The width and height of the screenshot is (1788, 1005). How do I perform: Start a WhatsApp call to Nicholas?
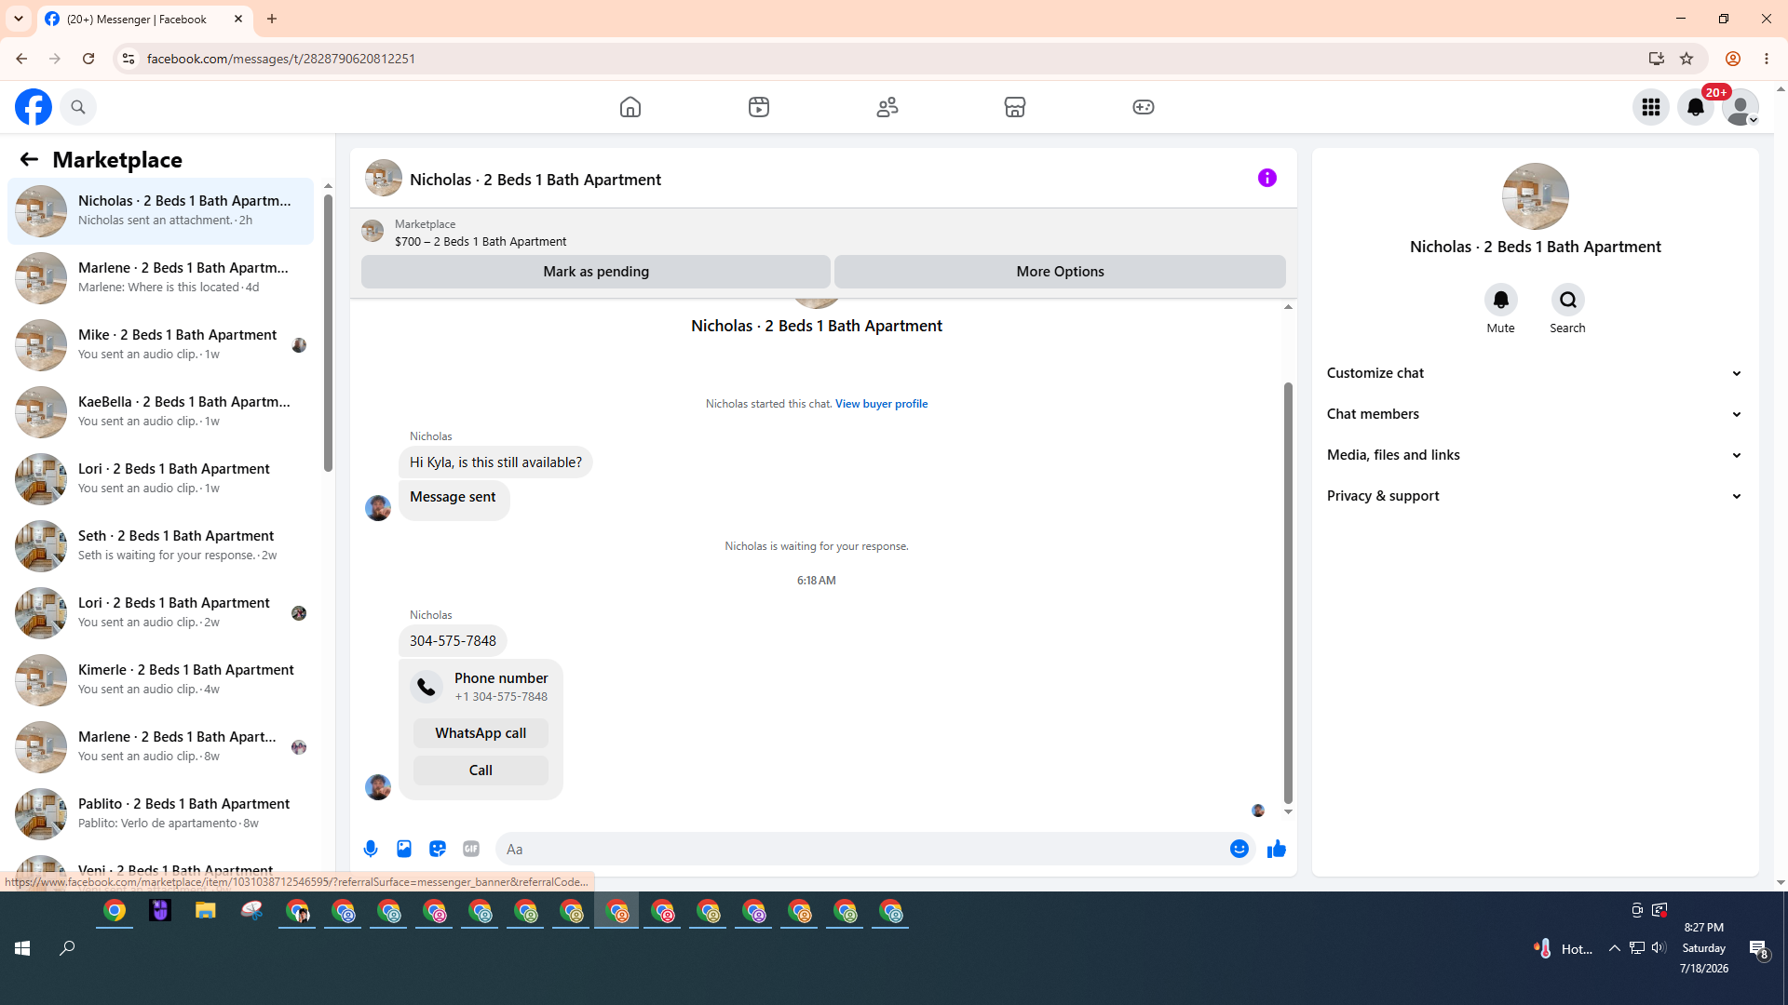click(481, 733)
